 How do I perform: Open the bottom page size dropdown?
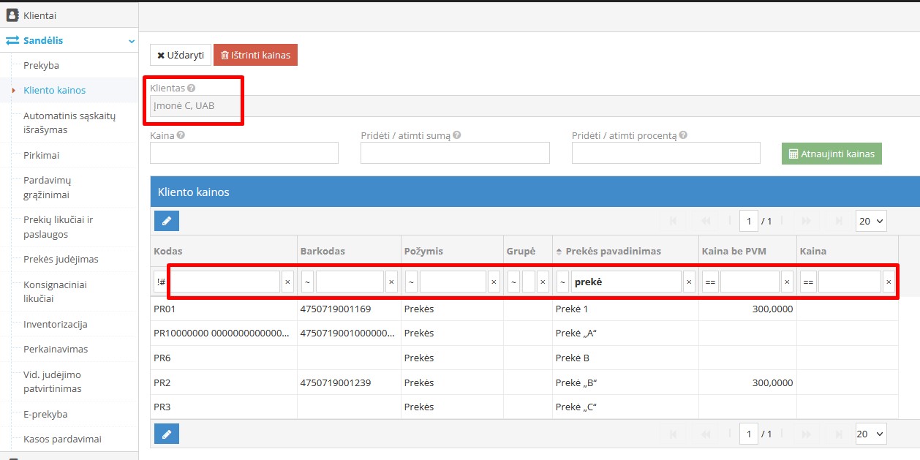click(x=870, y=434)
